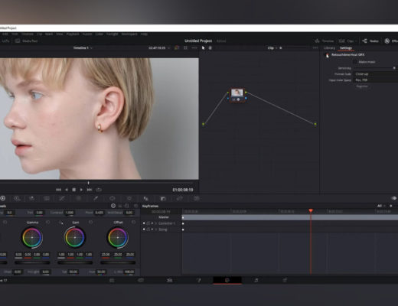Open the Curves palette
This screenshot has width=398, height=306.
click(x=62, y=198)
